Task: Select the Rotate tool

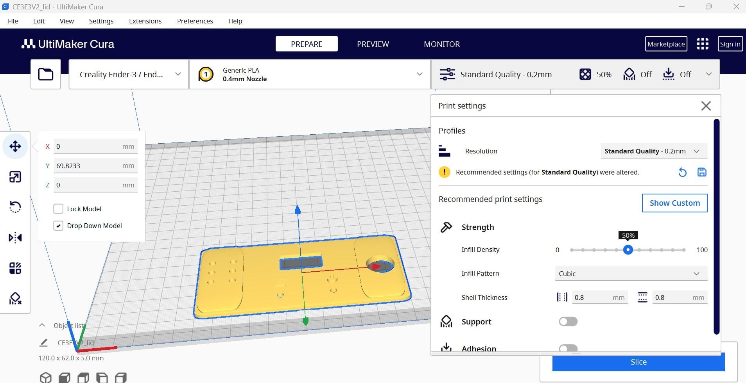Action: click(x=15, y=207)
